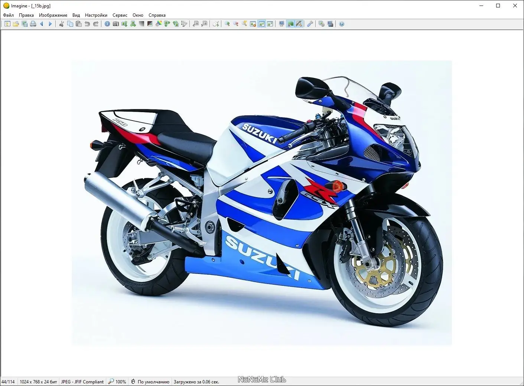Show image information with the blue info icon
Viewport: 524px width, 386px height.
pyautogui.click(x=107, y=24)
